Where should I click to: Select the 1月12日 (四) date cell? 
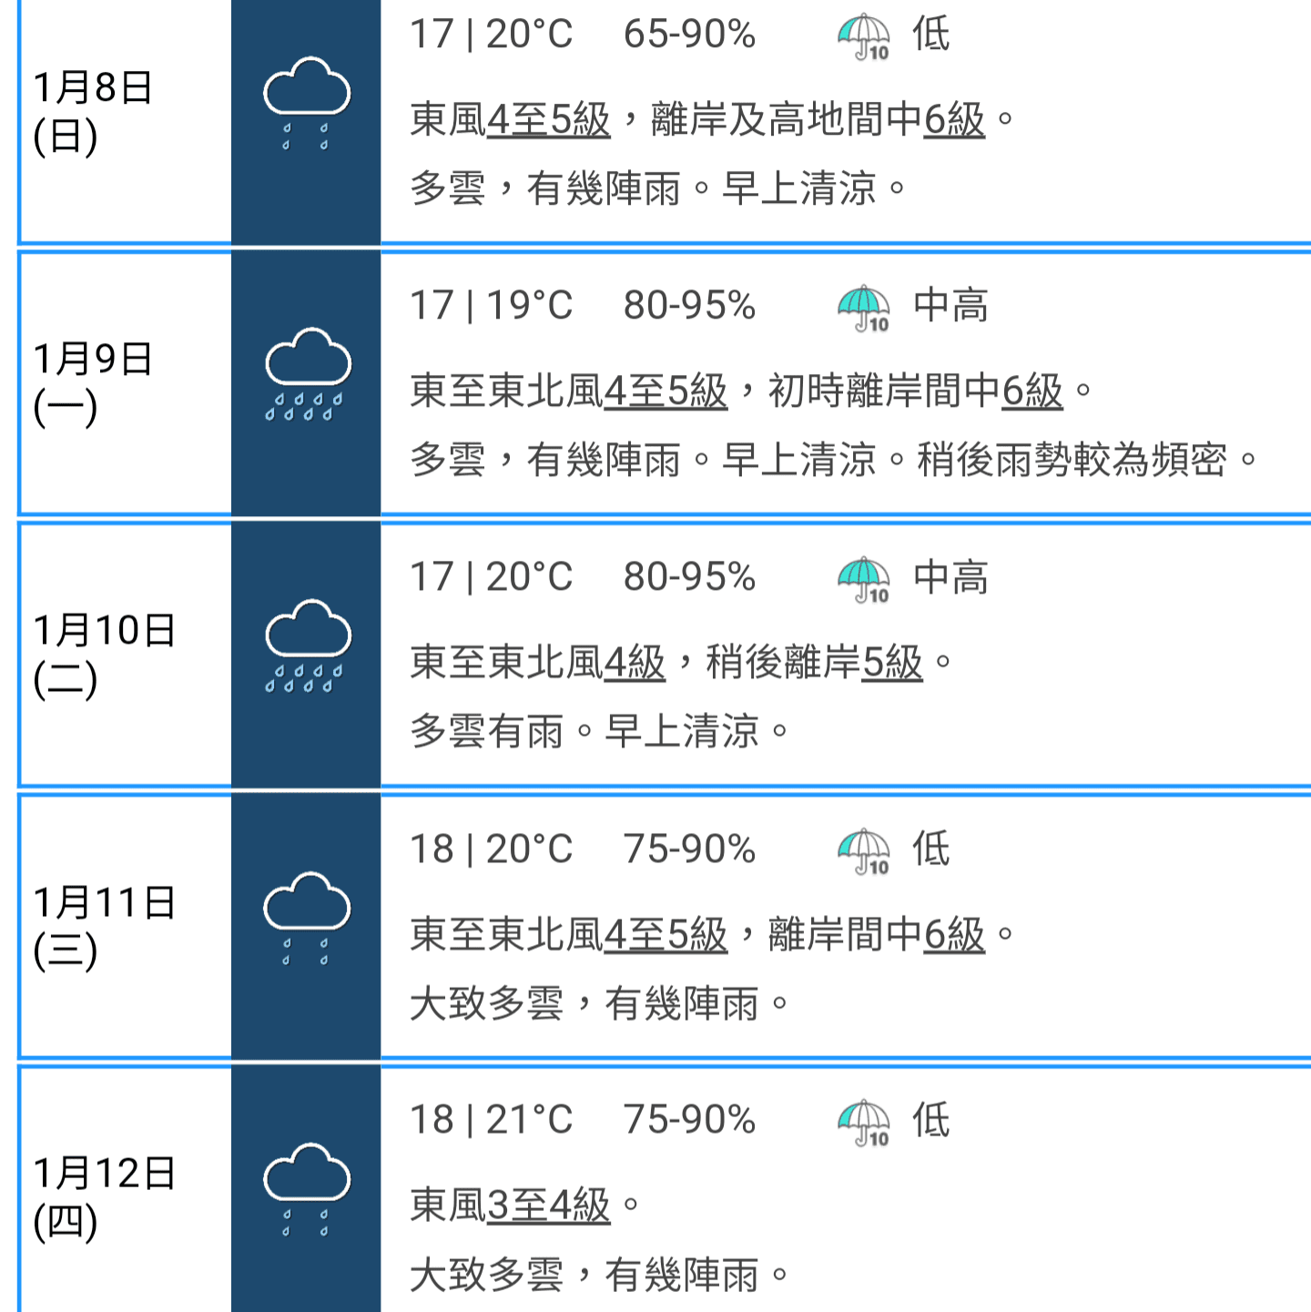(x=126, y=1191)
